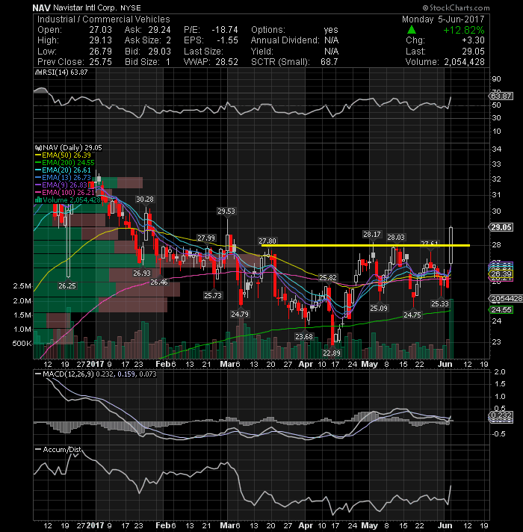The height and width of the screenshot is (532, 523).
Task: Click the 28.17 price peak label
Action: click(372, 234)
